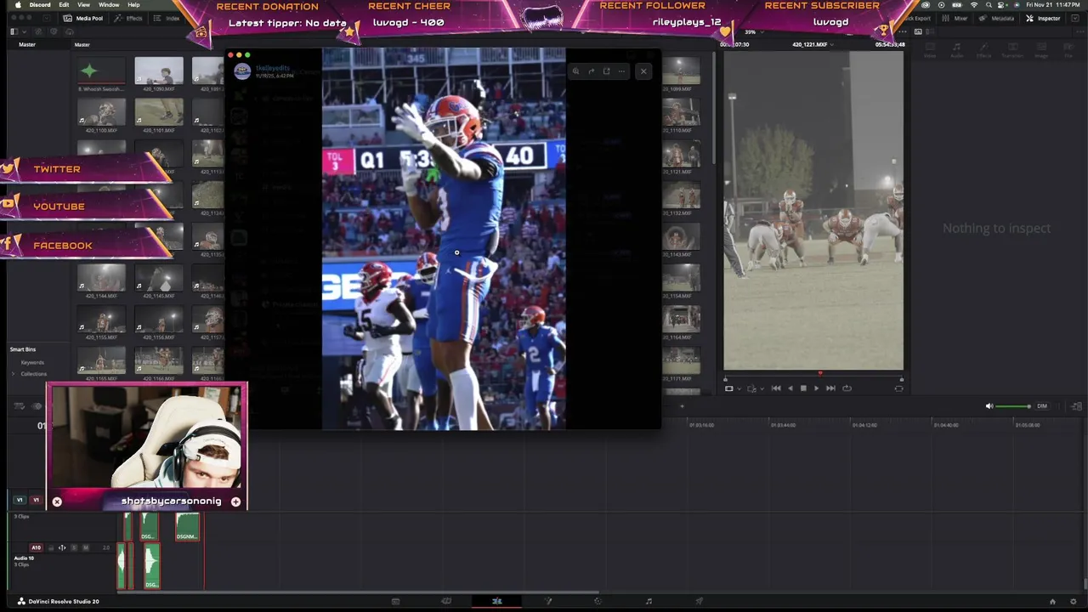Click the play reverse button in viewer

pos(790,388)
